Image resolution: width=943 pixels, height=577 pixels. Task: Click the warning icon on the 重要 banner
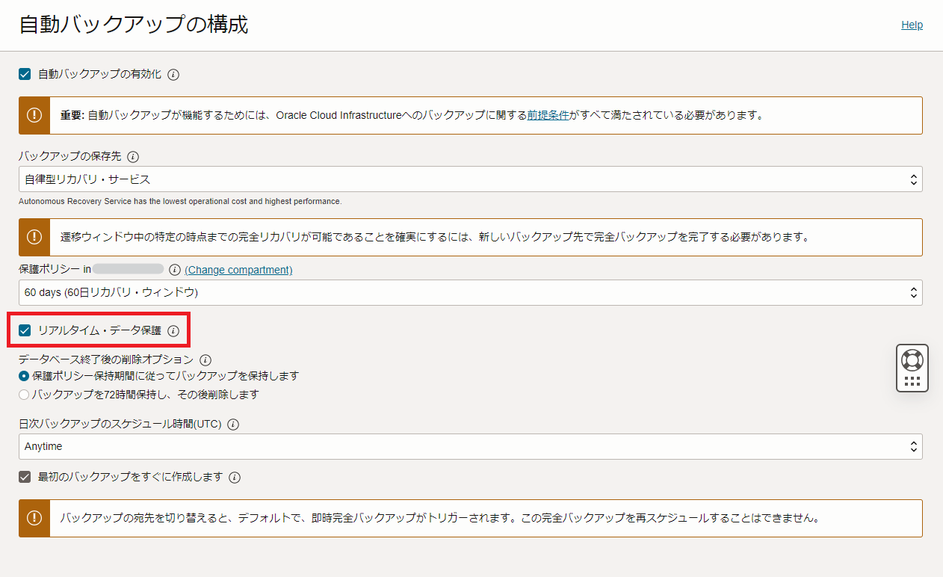(x=33, y=115)
